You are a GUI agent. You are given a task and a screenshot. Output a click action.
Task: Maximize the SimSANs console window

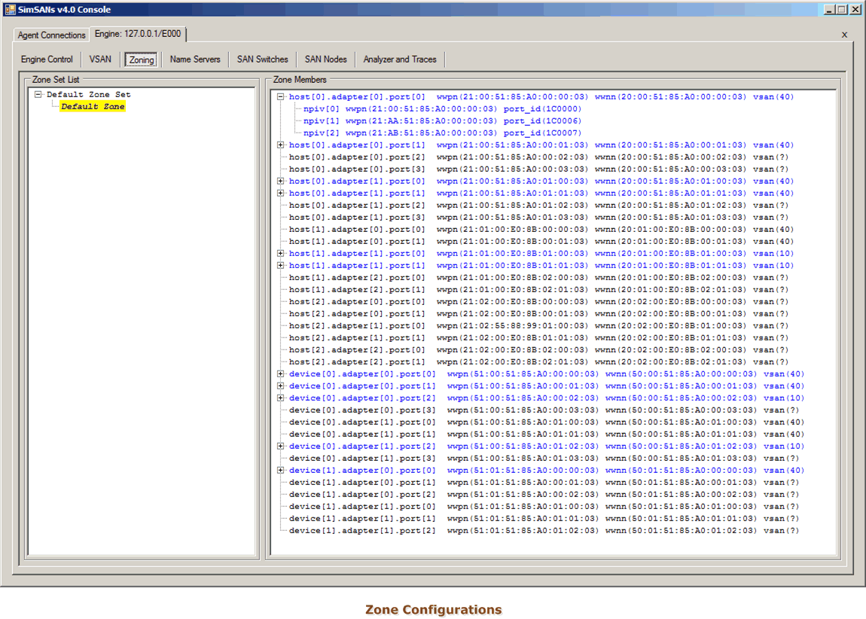pyautogui.click(x=842, y=10)
